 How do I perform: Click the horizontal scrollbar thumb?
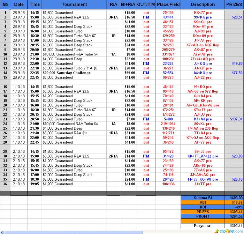pyautogui.click(x=74, y=233)
